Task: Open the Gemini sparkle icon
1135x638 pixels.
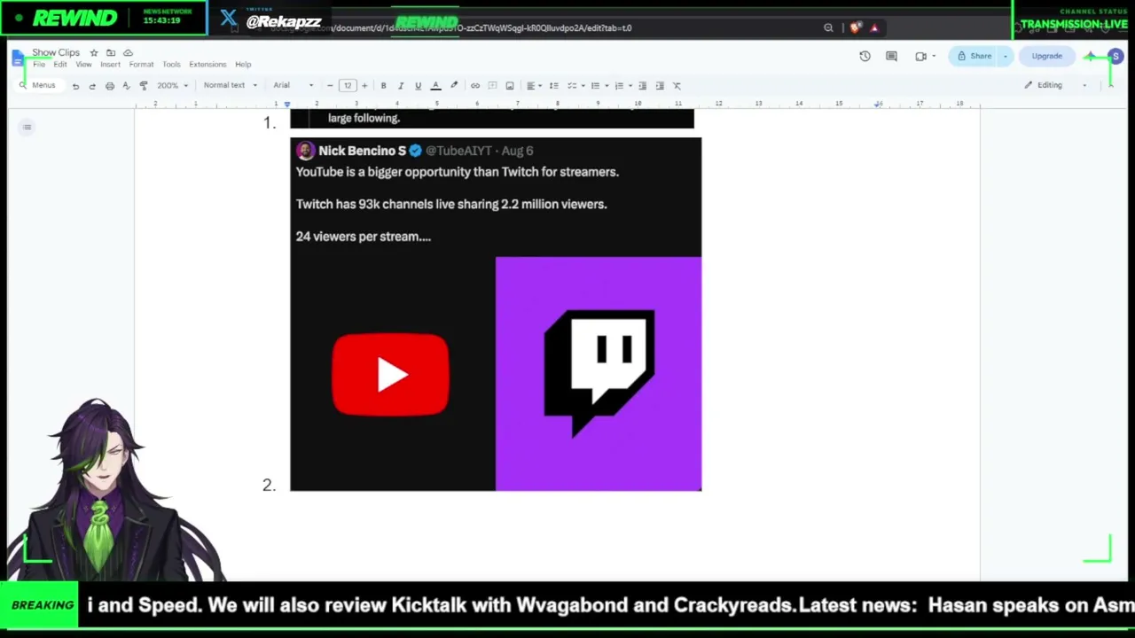Action: pos(1091,57)
